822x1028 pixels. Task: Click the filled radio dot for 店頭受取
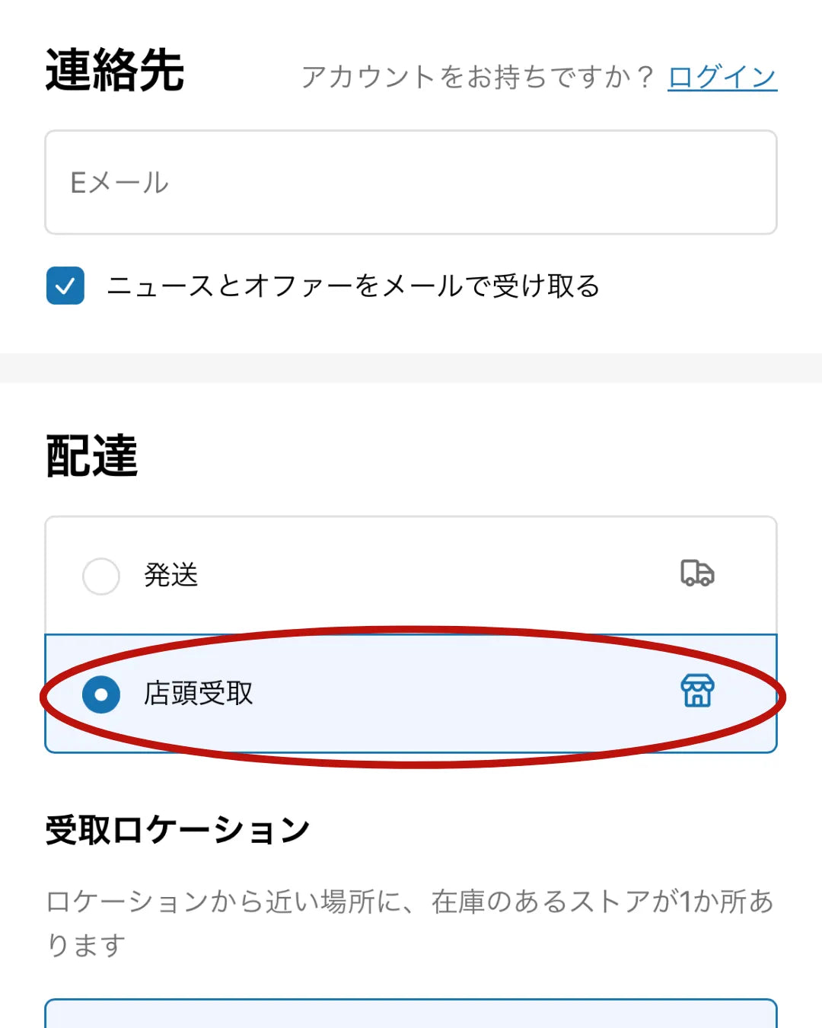101,694
